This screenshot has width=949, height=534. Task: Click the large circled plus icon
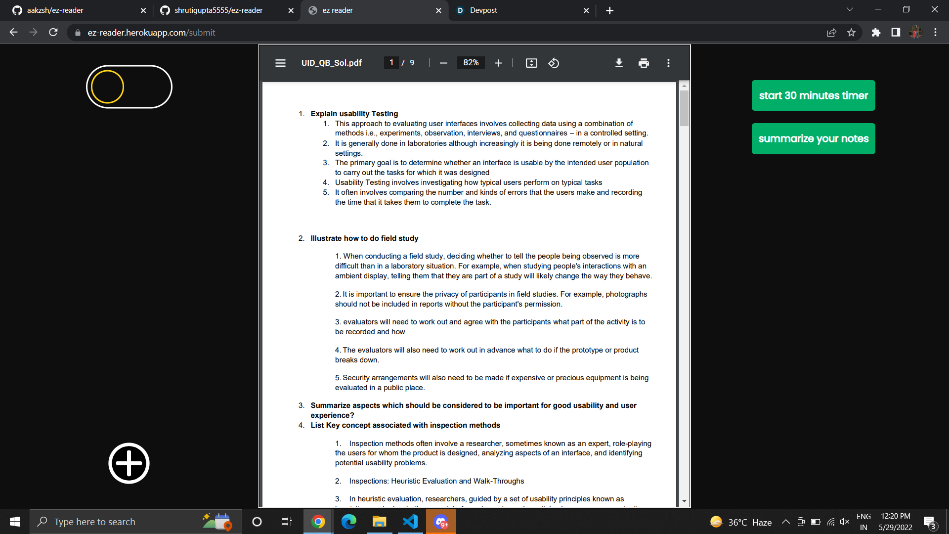click(x=129, y=463)
